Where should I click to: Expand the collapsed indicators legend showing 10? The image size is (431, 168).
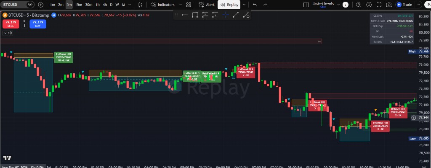pyautogui.click(x=8, y=33)
